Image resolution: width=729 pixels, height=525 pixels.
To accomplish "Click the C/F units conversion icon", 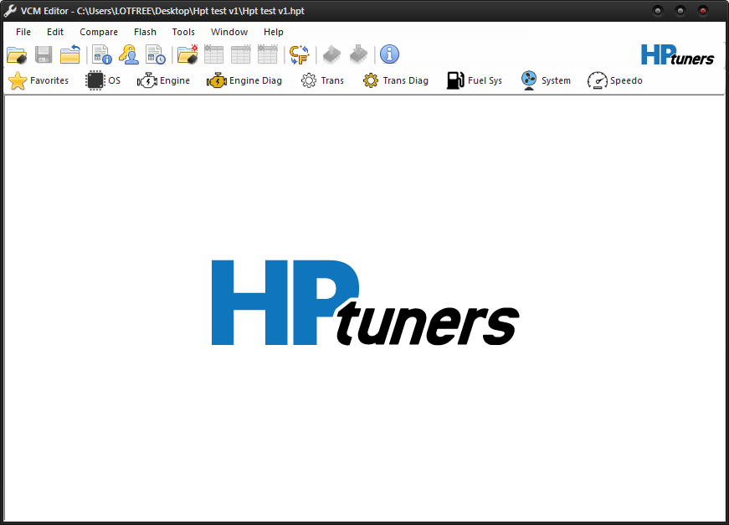I will [x=299, y=55].
